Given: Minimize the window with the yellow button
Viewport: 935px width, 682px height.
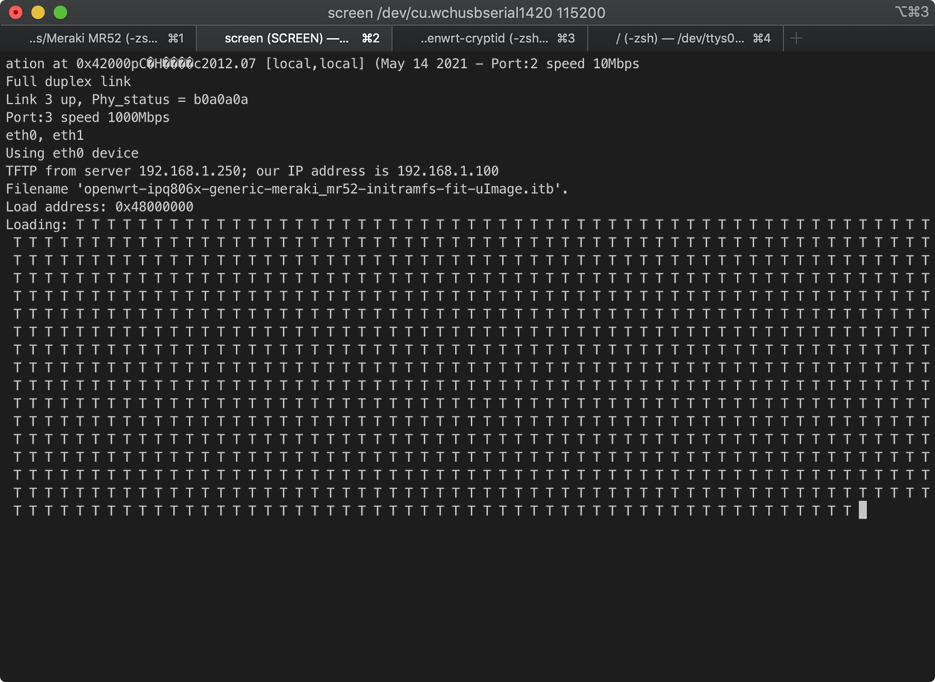Looking at the screenshot, I should coord(38,12).
